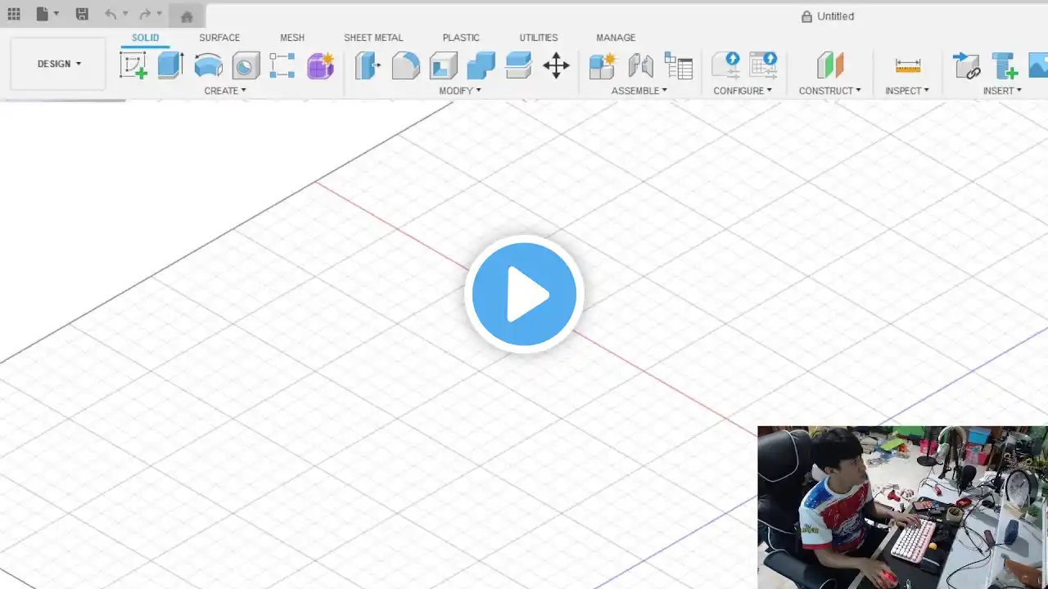Switch to the PLASTIC tab
Screen dimensions: 1048x589
click(461, 38)
